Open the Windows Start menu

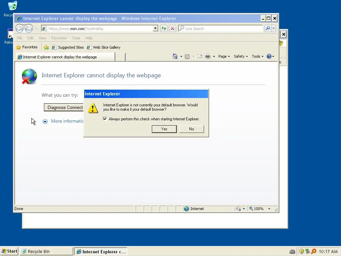tap(9, 251)
